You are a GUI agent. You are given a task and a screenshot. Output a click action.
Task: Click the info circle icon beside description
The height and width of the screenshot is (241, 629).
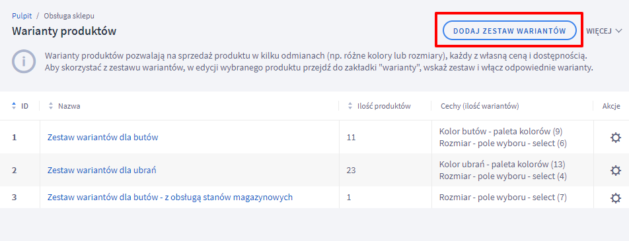(24, 62)
